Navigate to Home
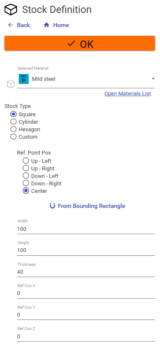The width and height of the screenshot is (160, 347). pyautogui.click(x=56, y=25)
